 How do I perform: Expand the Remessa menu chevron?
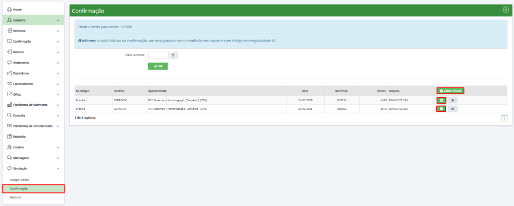pyautogui.click(x=58, y=31)
